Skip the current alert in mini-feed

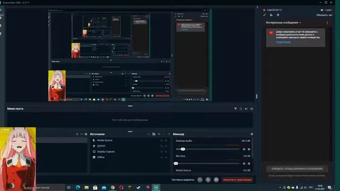[246, 109]
